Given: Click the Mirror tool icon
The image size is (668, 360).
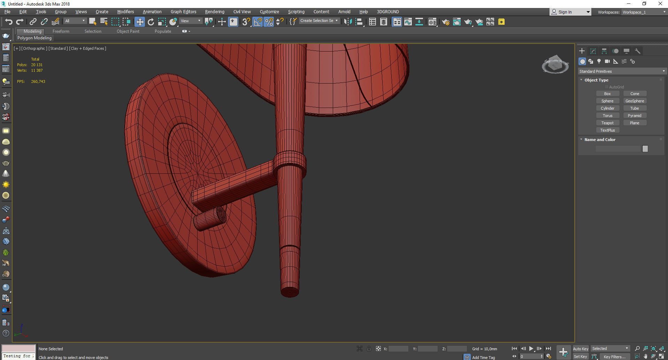Looking at the screenshot, I should click(x=347, y=22).
